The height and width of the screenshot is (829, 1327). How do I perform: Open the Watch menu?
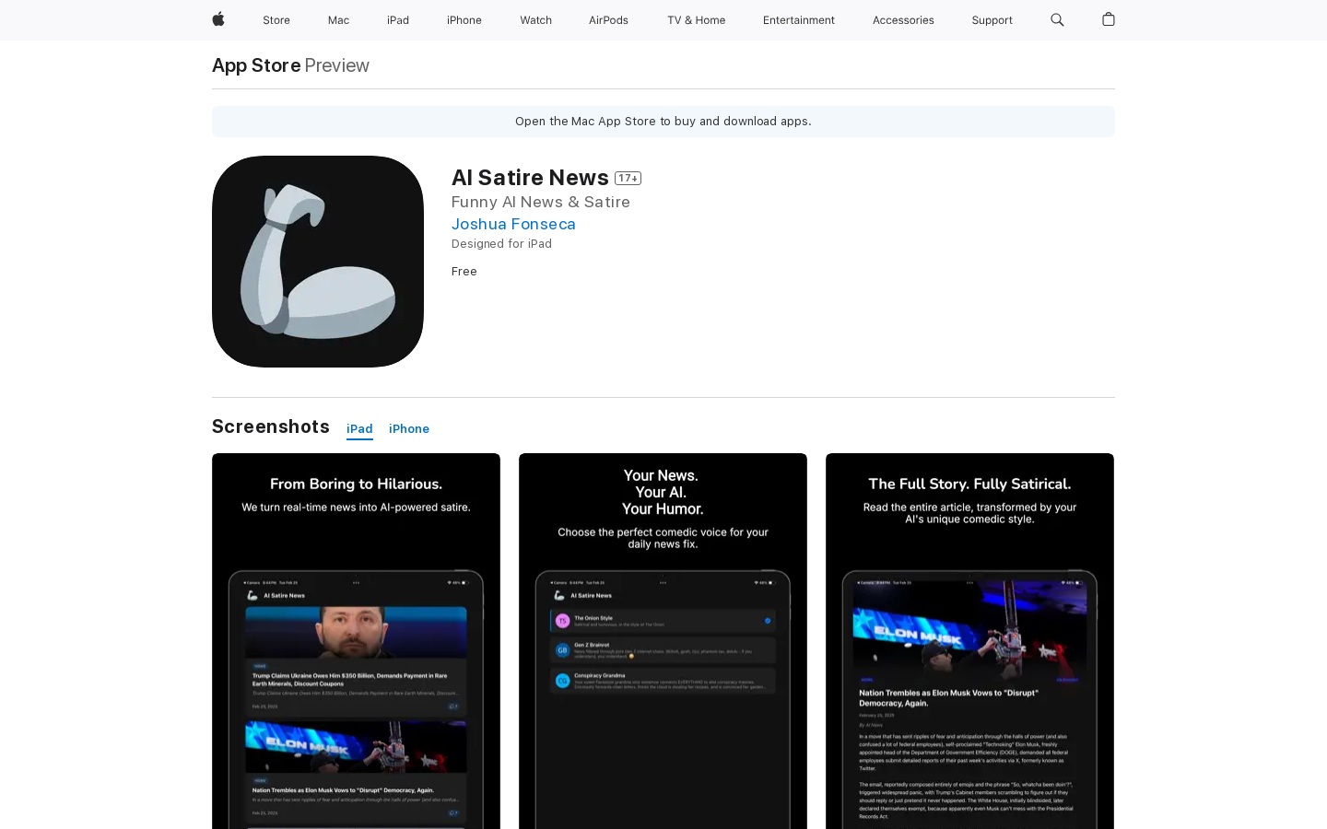pyautogui.click(x=535, y=20)
